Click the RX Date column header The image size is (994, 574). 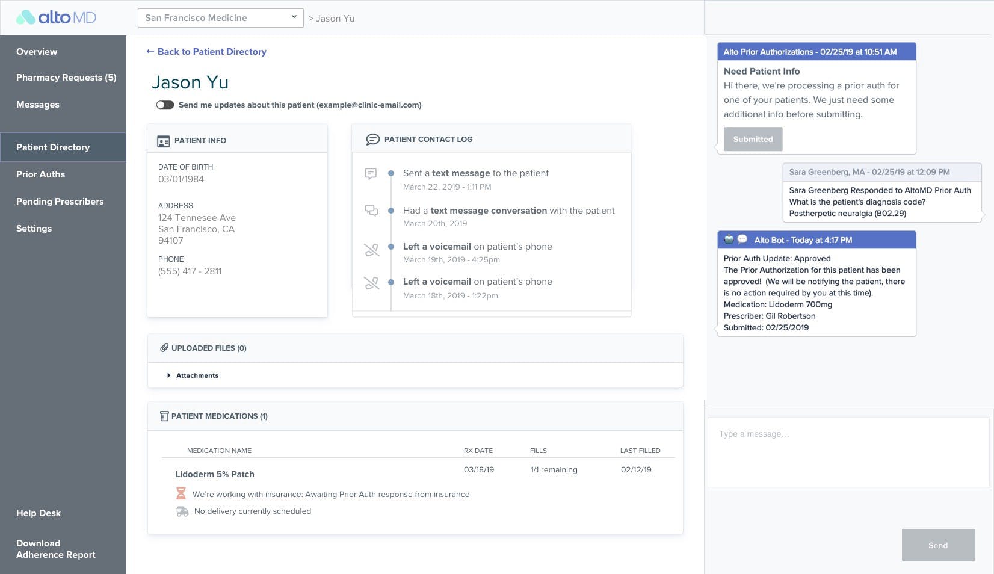click(478, 451)
